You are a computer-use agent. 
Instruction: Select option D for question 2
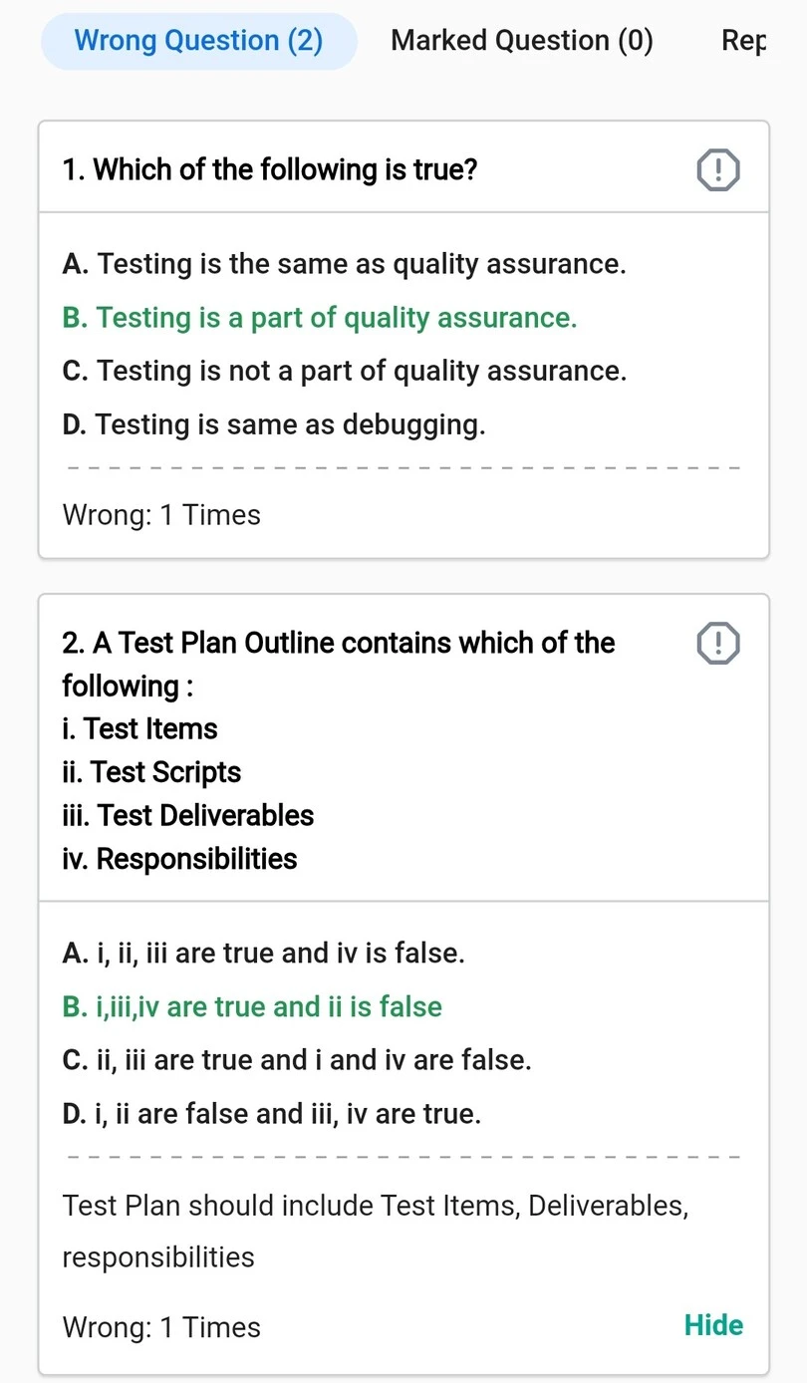(x=269, y=1113)
